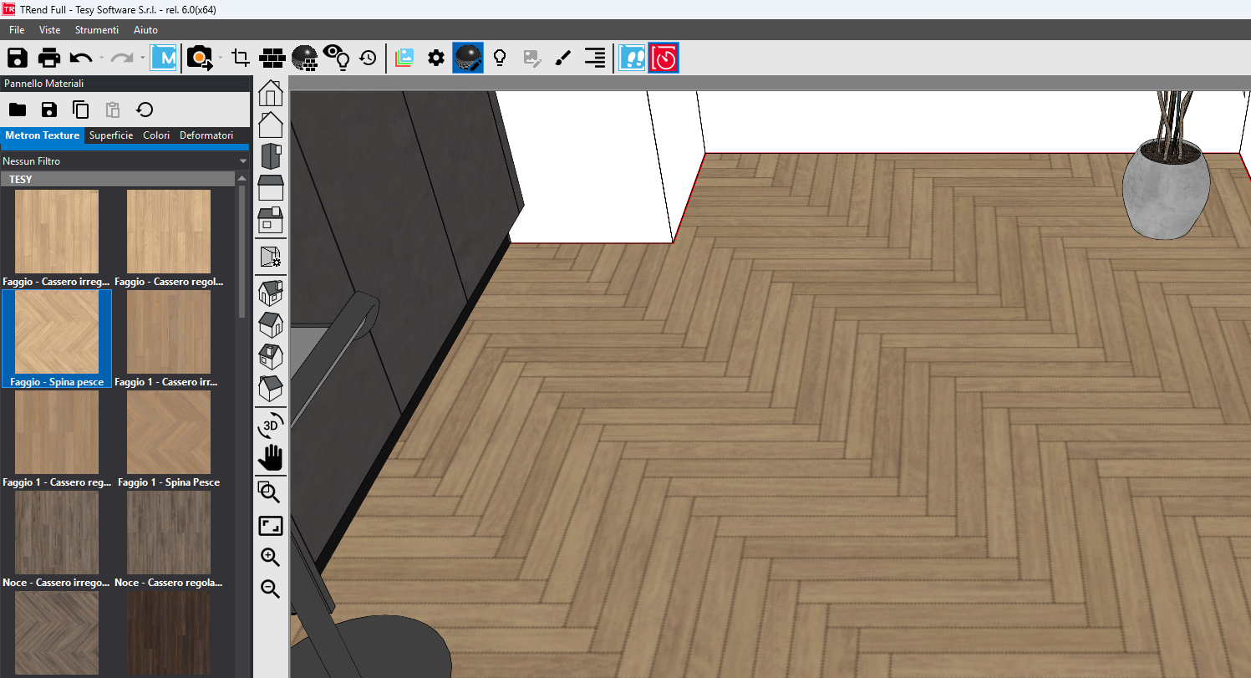Image resolution: width=1251 pixels, height=678 pixels.
Task: Click the reset icon in Pannello Materiali
Action: (x=145, y=110)
